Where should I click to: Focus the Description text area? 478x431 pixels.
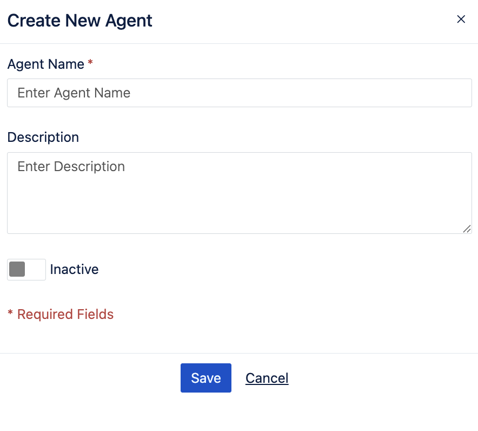pos(239,193)
